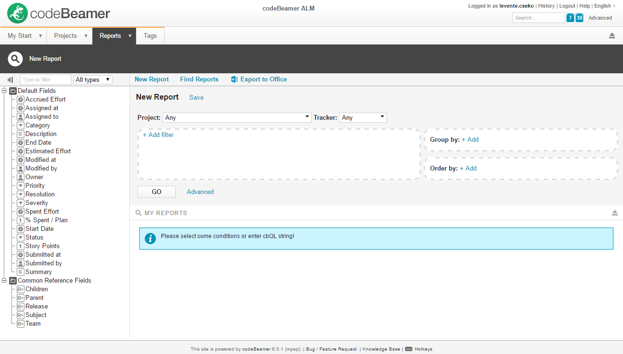This screenshot has height=354, width=623.
Task: Switch to the Reports tab
Action: click(x=110, y=36)
